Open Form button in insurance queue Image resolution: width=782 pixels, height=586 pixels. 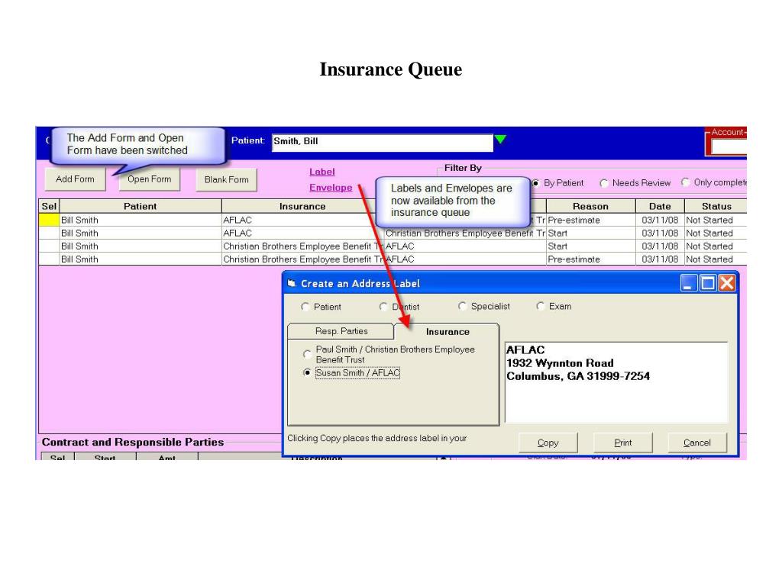click(149, 179)
